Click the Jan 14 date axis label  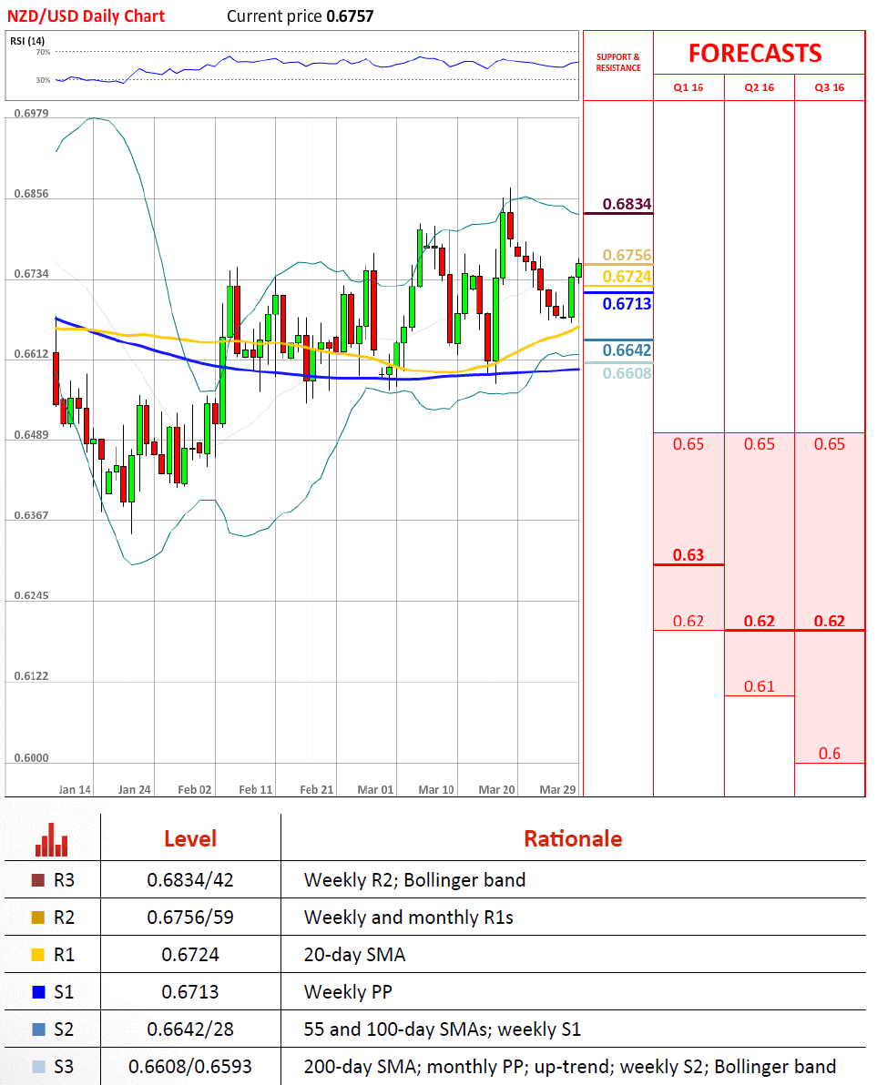tap(75, 789)
